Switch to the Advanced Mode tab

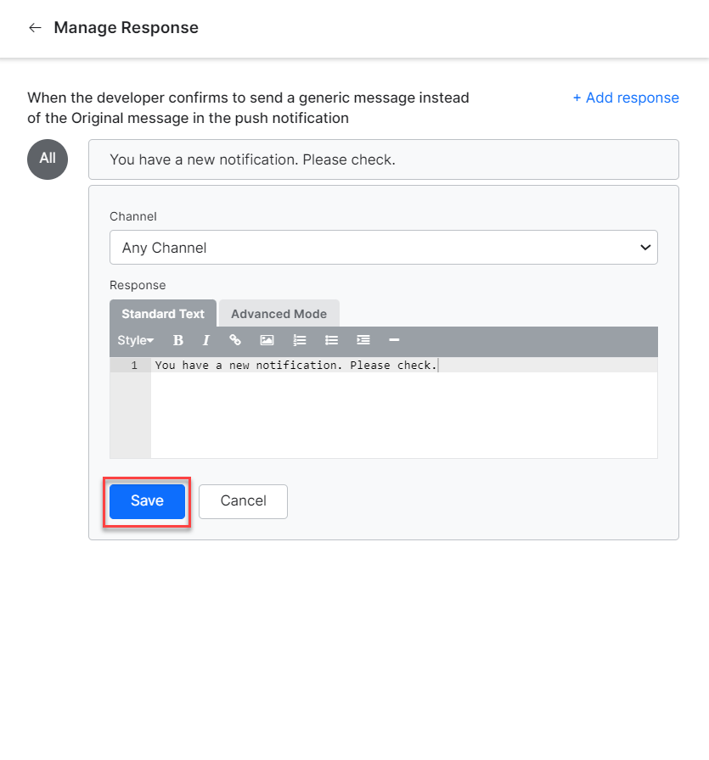tap(279, 314)
